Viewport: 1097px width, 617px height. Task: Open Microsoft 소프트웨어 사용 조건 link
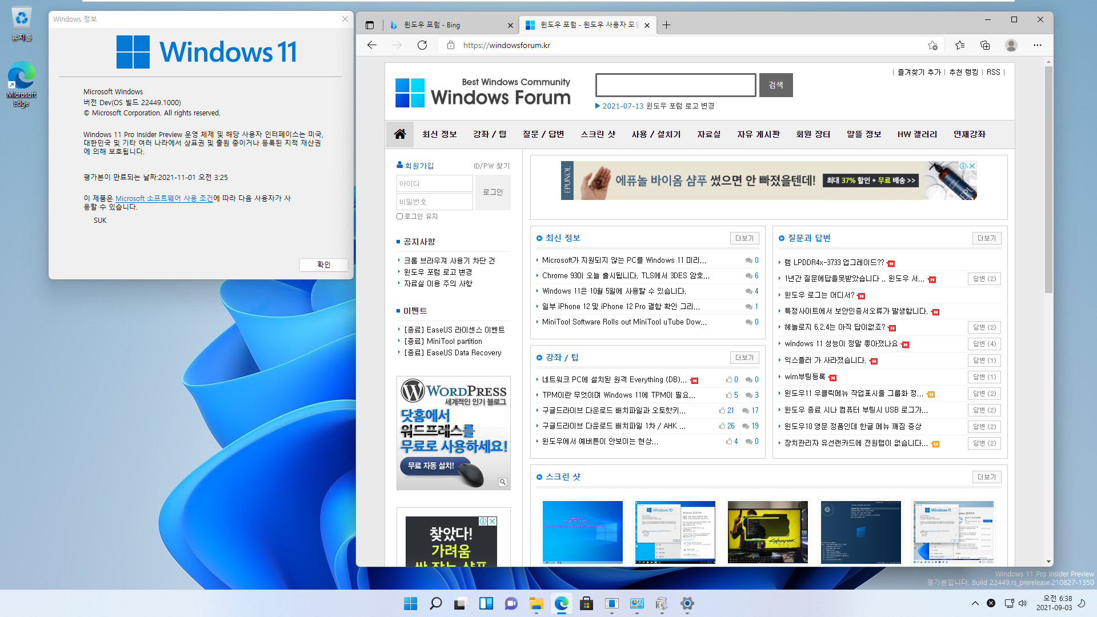(x=164, y=198)
